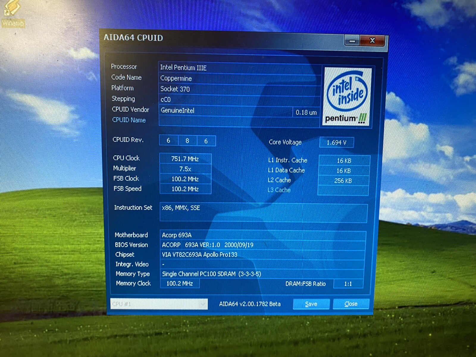The height and width of the screenshot is (357, 476).
Task: Click the 1.694 V core voltage value
Action: 337,143
